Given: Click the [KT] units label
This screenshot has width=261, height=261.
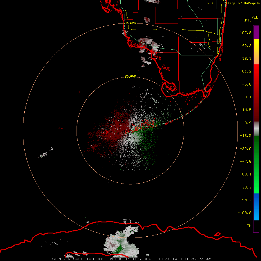Looking at the screenshot, I should coord(248,20).
